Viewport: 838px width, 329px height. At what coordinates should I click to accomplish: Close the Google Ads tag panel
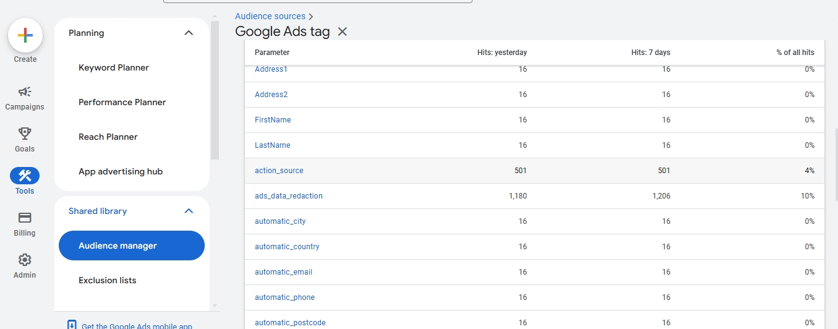pos(343,32)
